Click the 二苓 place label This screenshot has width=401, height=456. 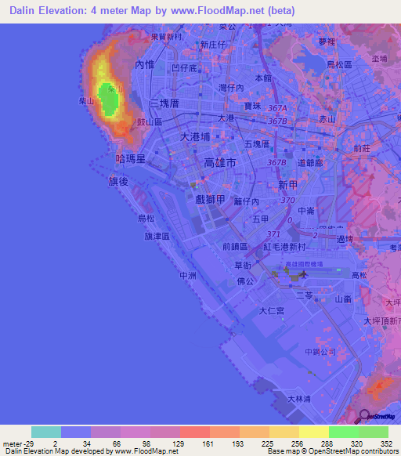click(x=305, y=295)
